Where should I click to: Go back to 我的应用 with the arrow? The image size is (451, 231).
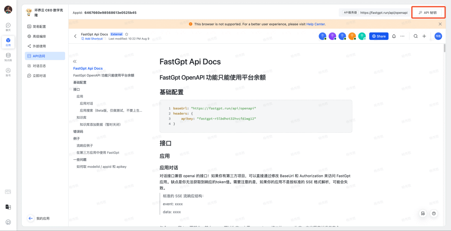click(30, 219)
